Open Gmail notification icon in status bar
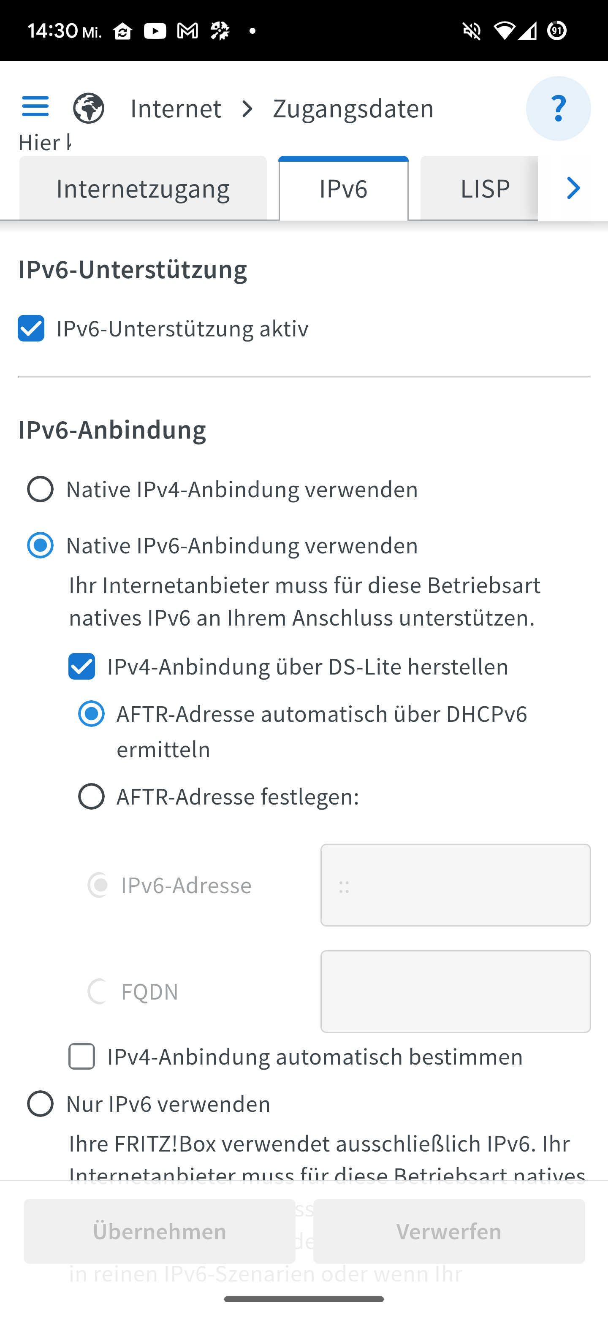The width and height of the screenshot is (608, 1317). [x=187, y=31]
